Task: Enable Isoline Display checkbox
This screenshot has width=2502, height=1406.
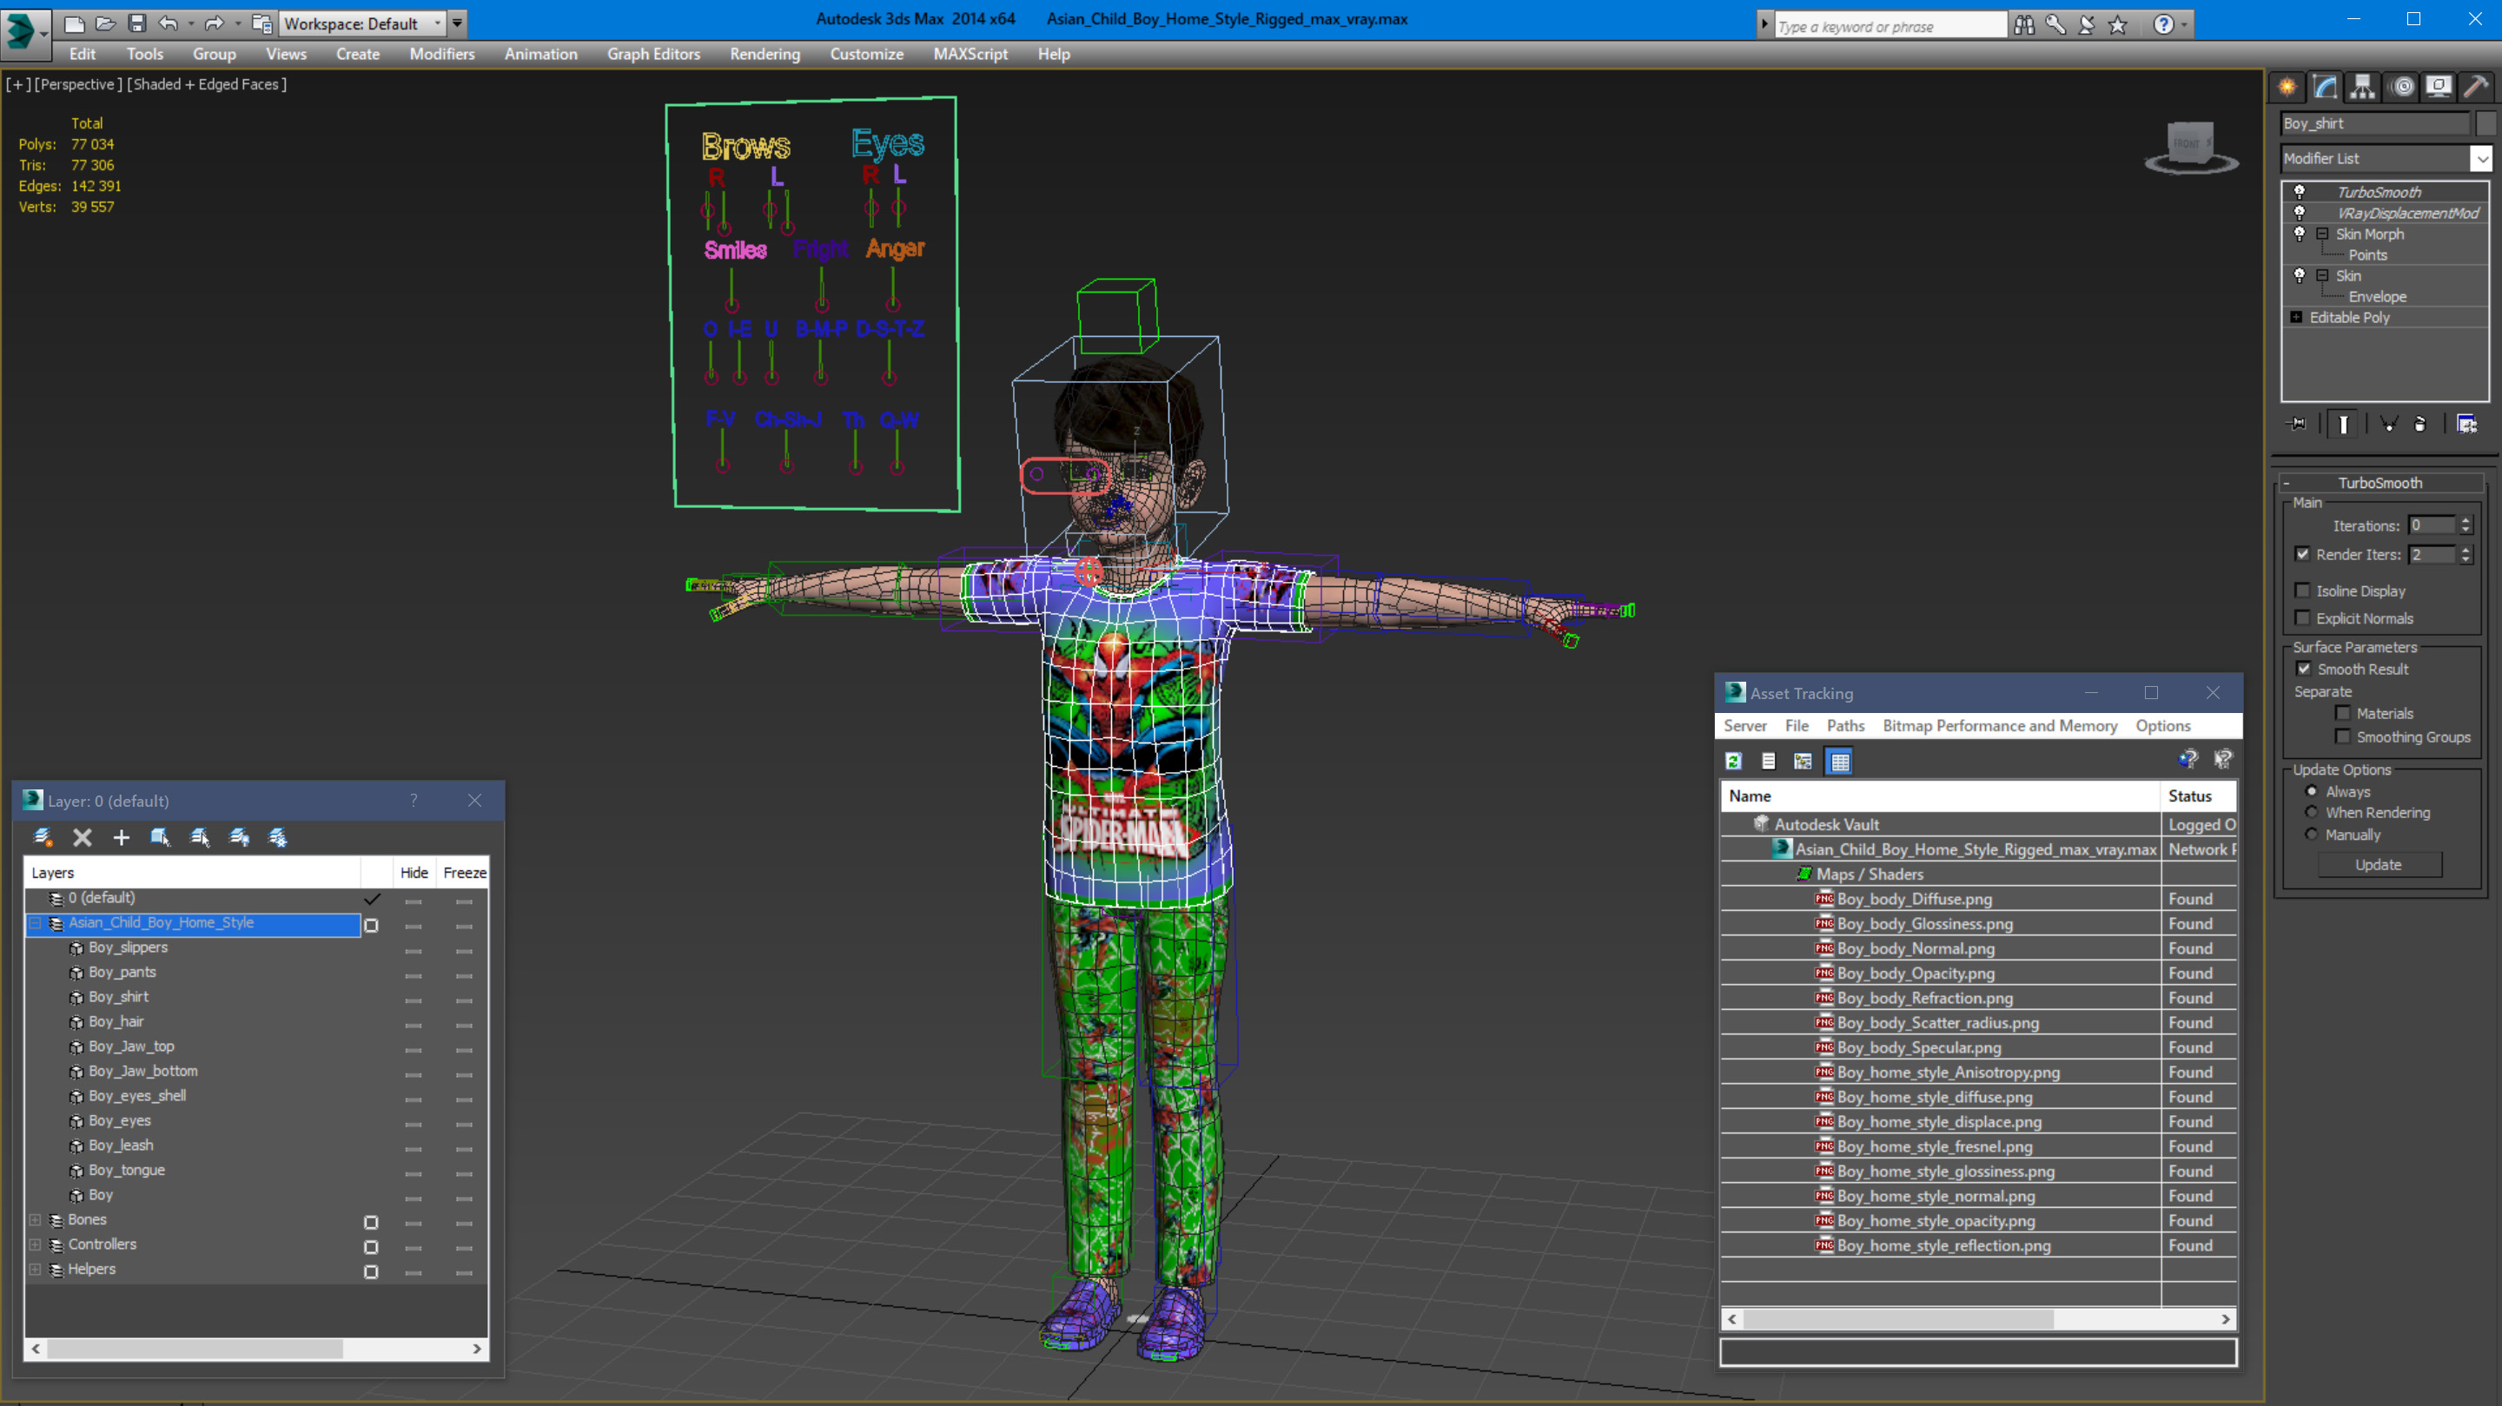Action: click(2303, 591)
